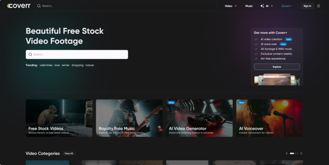Click the 4K footage & WAV music text
This screenshot has height=165, width=329.
pos(276,49)
